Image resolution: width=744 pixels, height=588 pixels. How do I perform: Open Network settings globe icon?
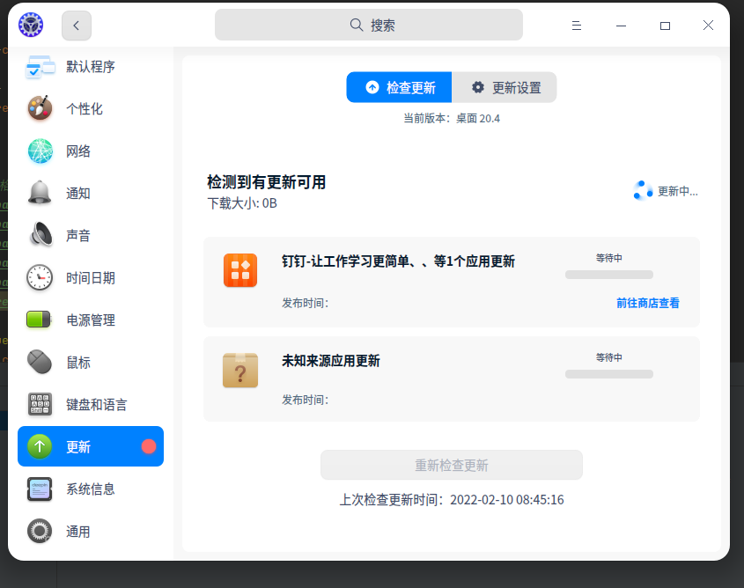click(x=39, y=151)
